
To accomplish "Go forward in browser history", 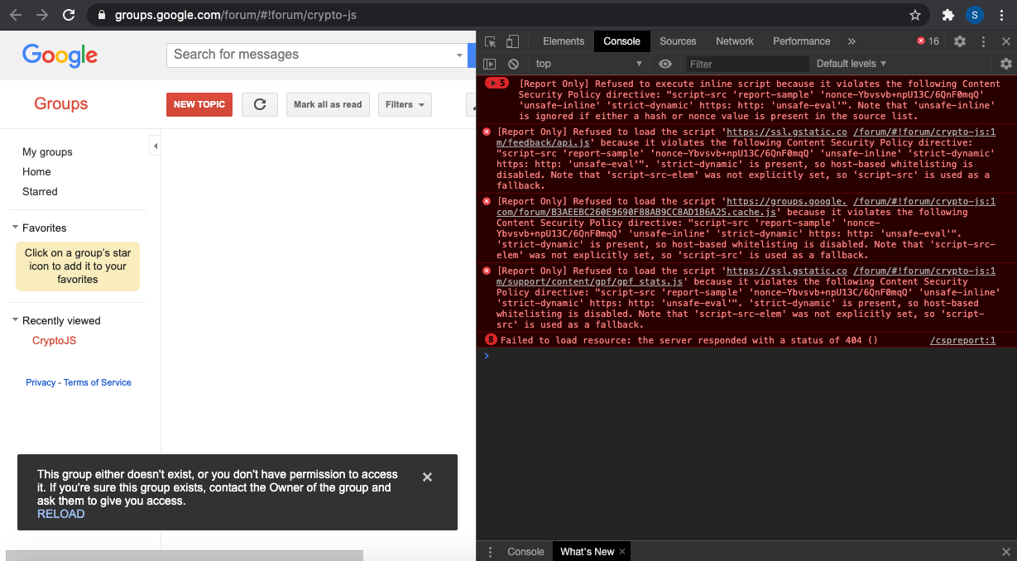I will coord(42,15).
